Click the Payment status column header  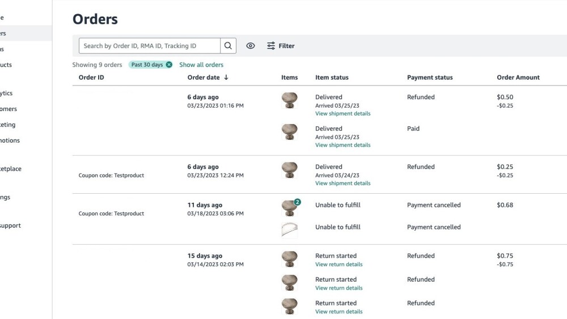point(430,78)
